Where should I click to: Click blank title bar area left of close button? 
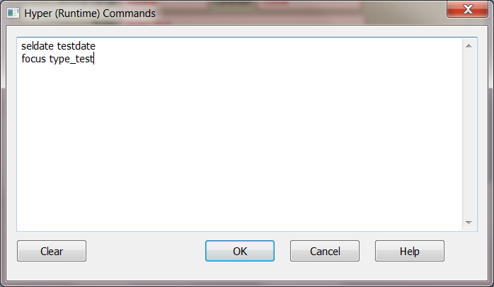(x=299, y=13)
